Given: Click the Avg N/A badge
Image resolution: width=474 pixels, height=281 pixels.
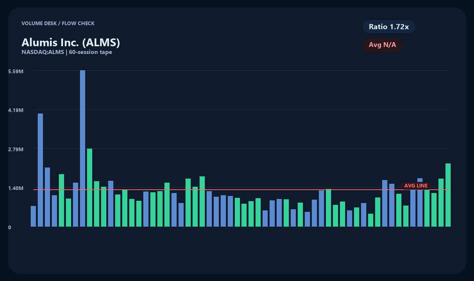Looking at the screenshot, I should (x=383, y=45).
